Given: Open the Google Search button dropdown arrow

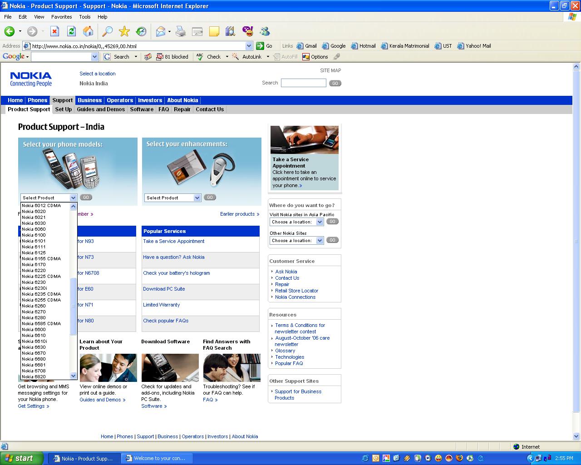Looking at the screenshot, I should point(136,57).
